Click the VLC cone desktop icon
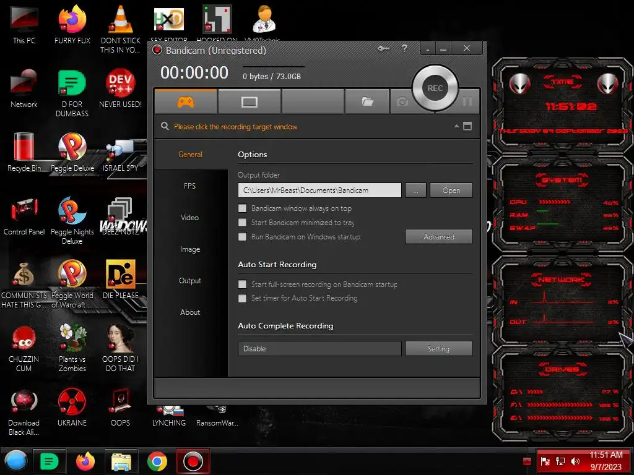Image resolution: width=634 pixels, height=475 pixels. pos(121,29)
